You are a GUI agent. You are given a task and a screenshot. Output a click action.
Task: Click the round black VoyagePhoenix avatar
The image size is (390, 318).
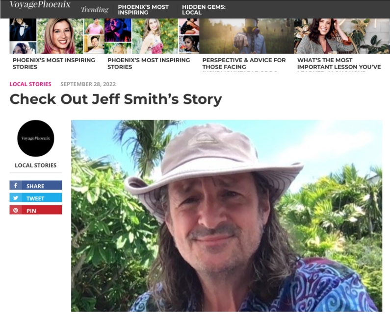pyautogui.click(x=36, y=138)
